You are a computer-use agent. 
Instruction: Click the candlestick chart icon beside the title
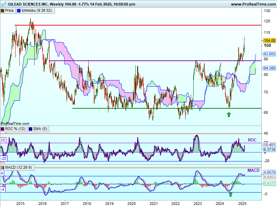pos(2,4)
